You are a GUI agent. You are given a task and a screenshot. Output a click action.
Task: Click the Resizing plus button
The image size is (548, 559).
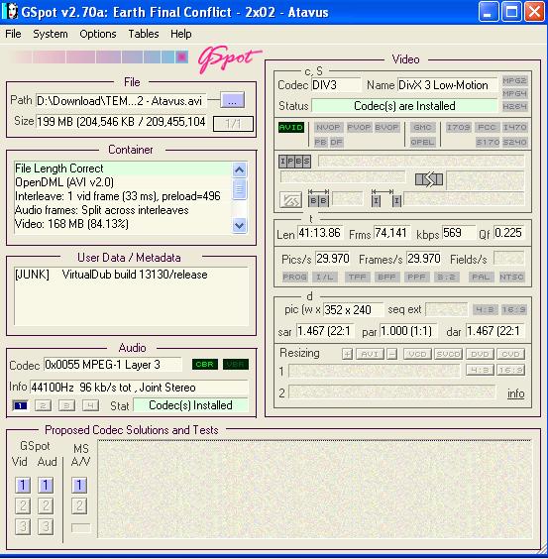click(x=347, y=354)
